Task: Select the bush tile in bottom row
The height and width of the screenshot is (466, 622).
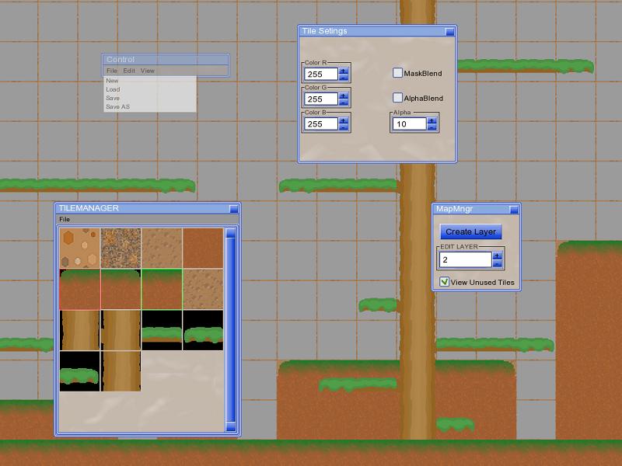Action: click(79, 371)
